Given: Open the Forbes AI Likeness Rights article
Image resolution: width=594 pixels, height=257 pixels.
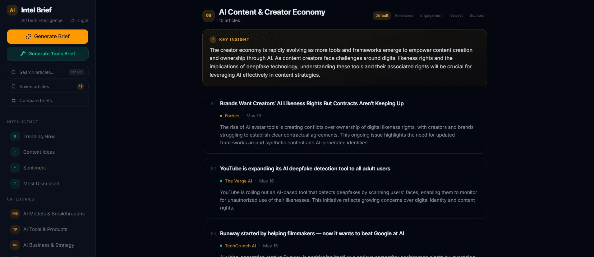Looking at the screenshot, I should click(312, 103).
